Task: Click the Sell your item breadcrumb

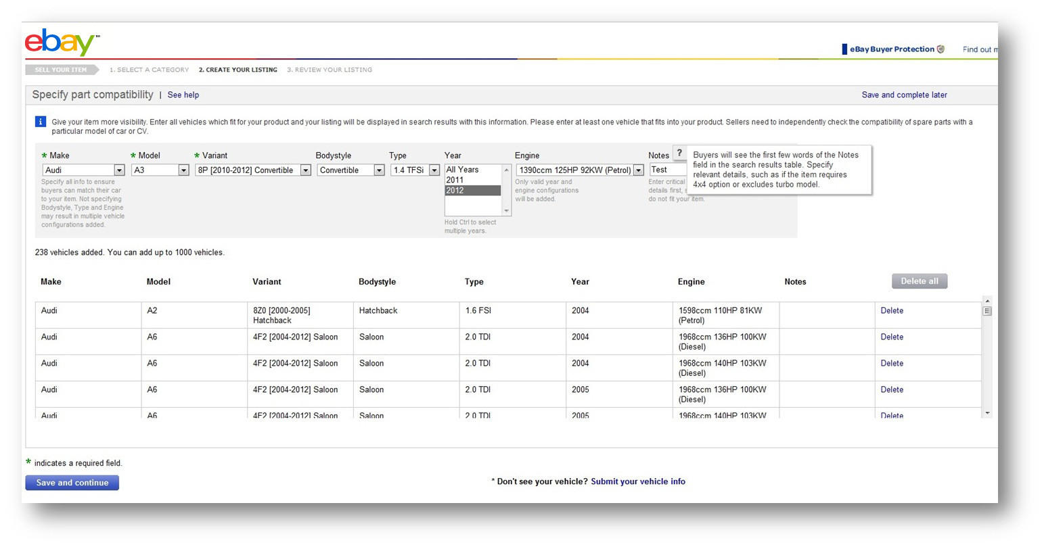Action: click(x=61, y=70)
